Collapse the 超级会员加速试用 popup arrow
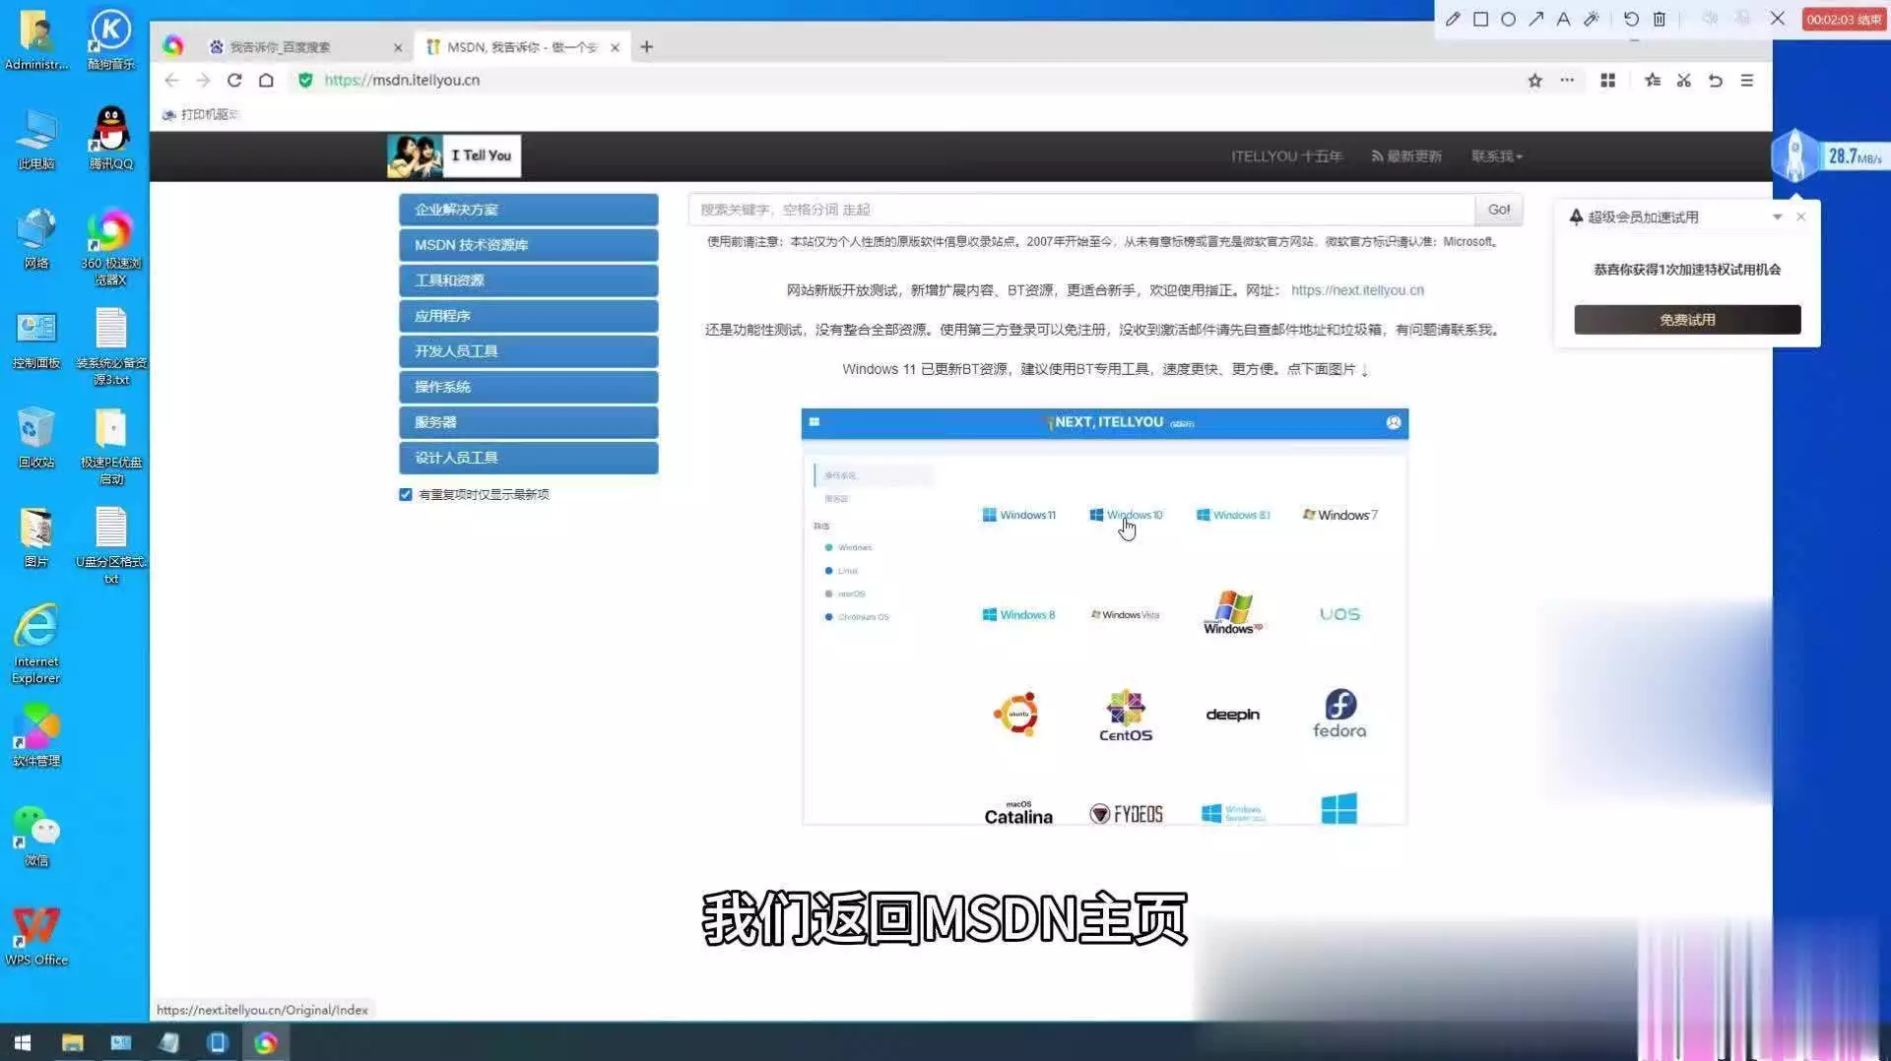Screen dimensions: 1891x1061 click(x=1777, y=217)
